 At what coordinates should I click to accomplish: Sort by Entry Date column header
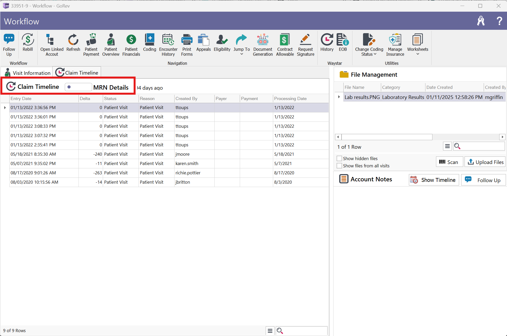(44, 98)
